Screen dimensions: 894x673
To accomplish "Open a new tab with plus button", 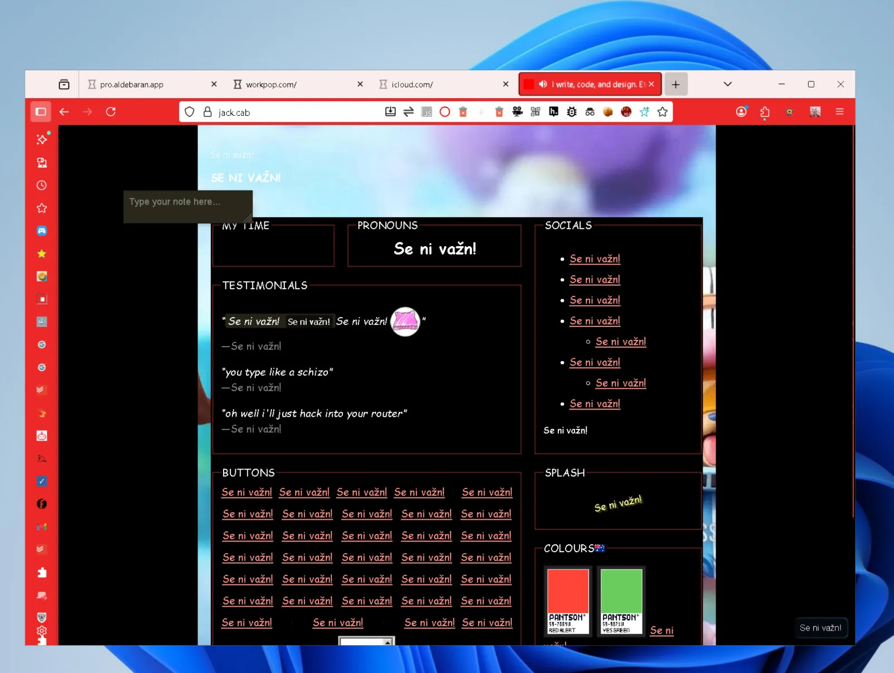I will point(675,85).
